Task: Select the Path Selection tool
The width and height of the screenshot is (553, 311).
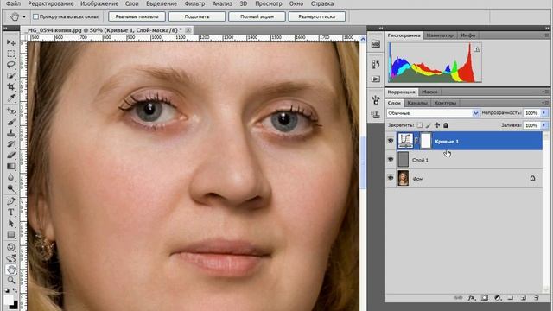Action: pyautogui.click(x=11, y=224)
